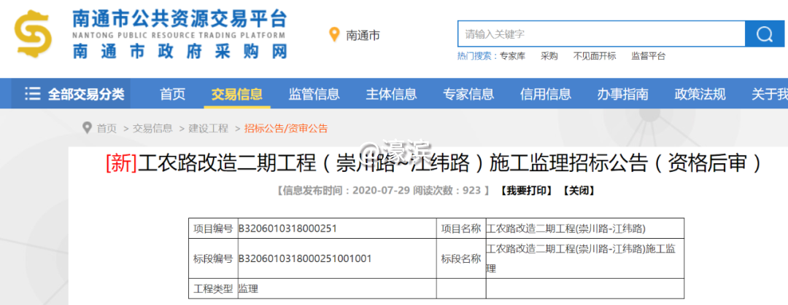
Task: Click 不见面开标 hot search link
Action: (594, 56)
